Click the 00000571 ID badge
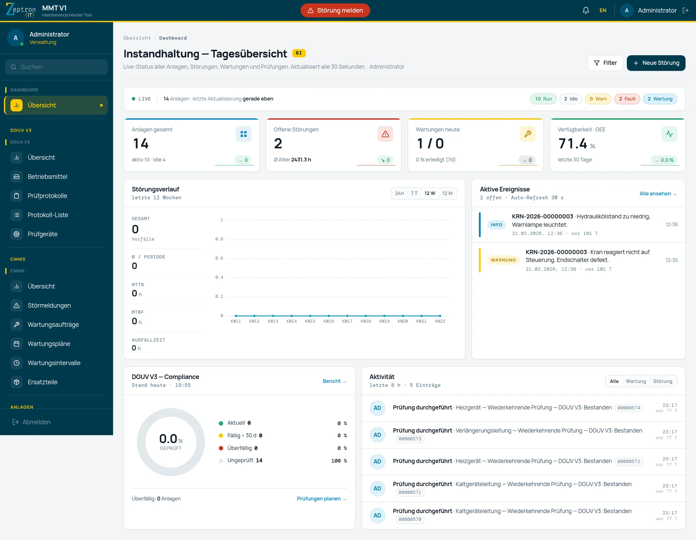 [410, 492]
